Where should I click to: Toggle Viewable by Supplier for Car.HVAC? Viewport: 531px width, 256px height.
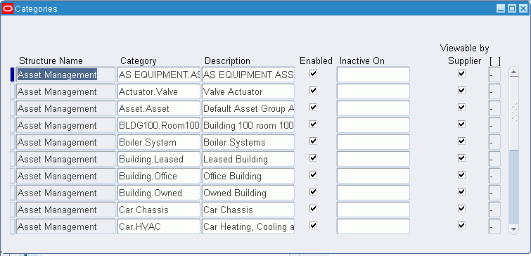coord(461,226)
